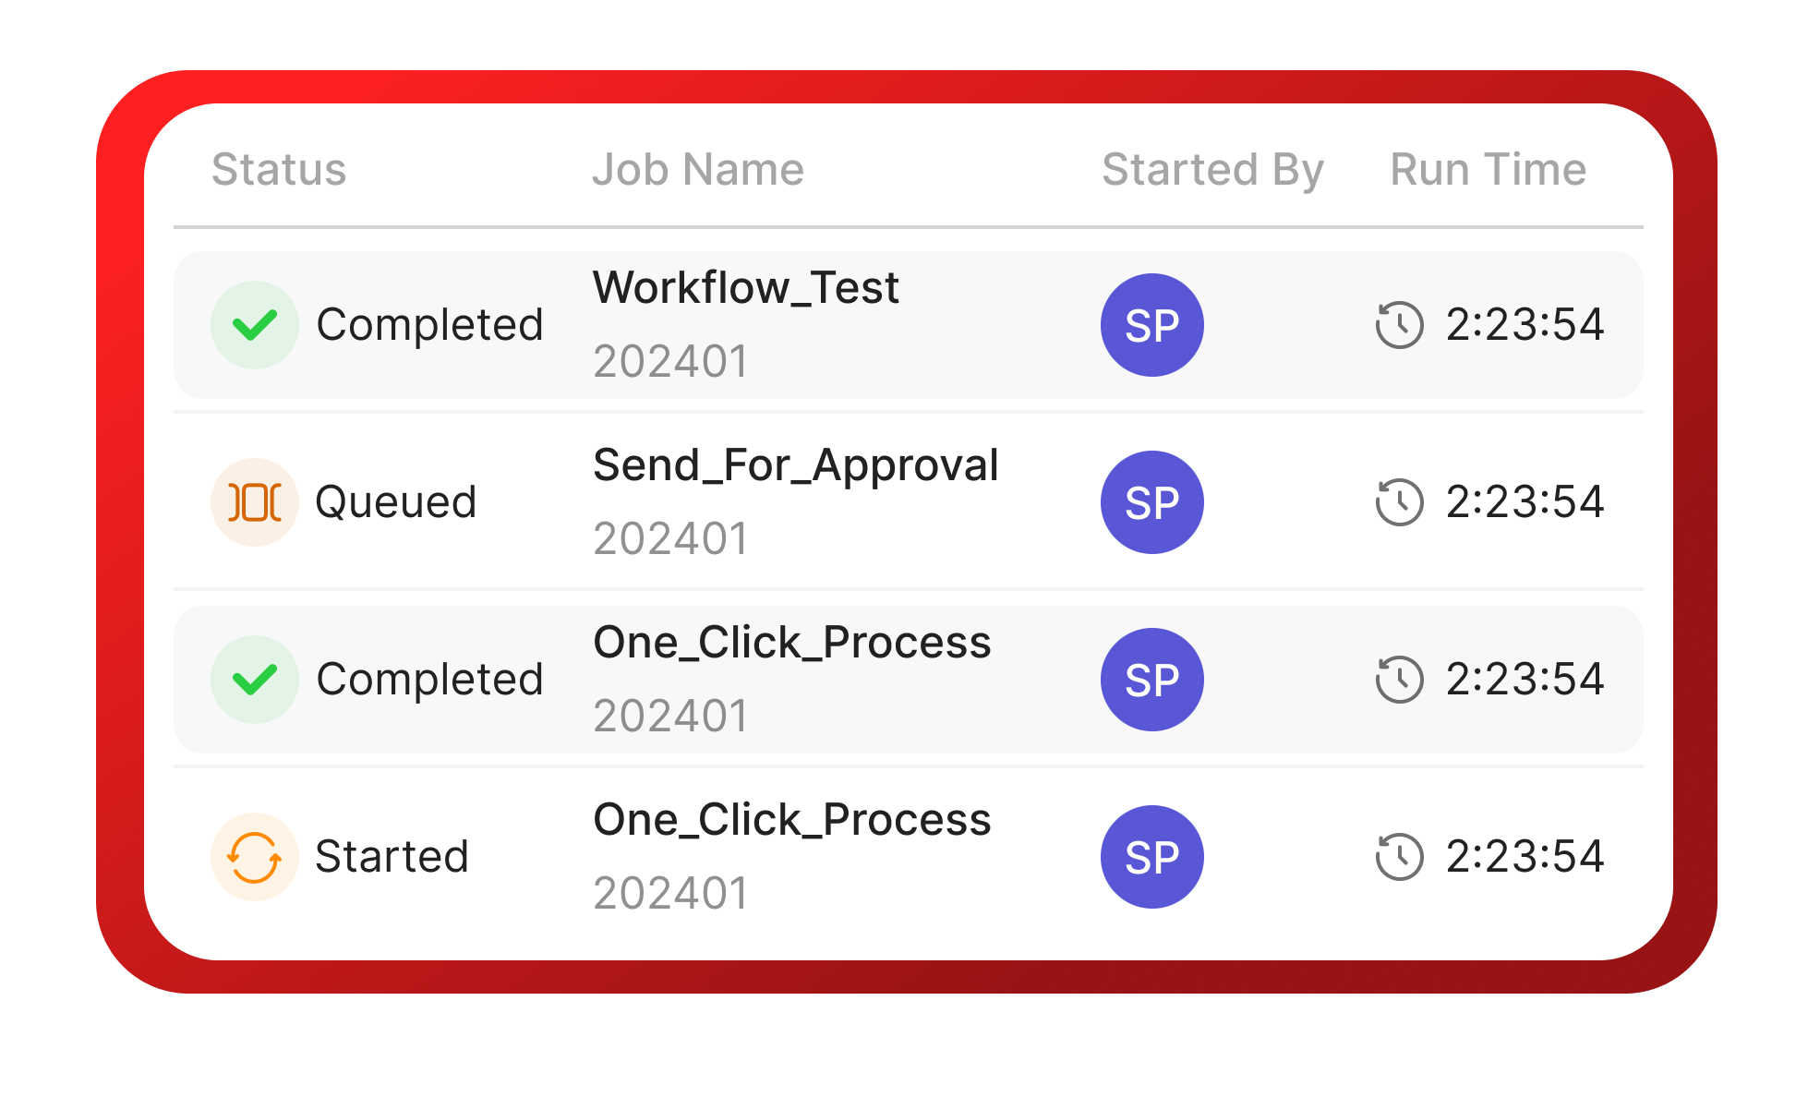The width and height of the screenshot is (1808, 1109).
Task: Click the orange refresh icon on the Started row
Action: coord(255,856)
